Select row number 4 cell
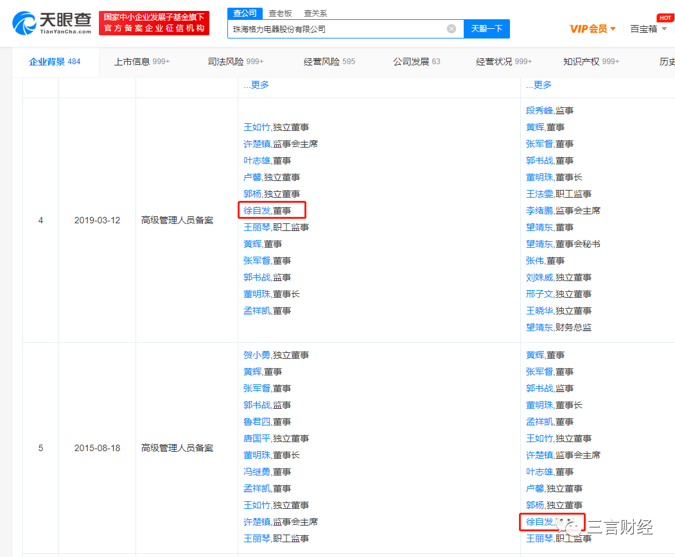Screen dimensions: 675x557 (40, 220)
